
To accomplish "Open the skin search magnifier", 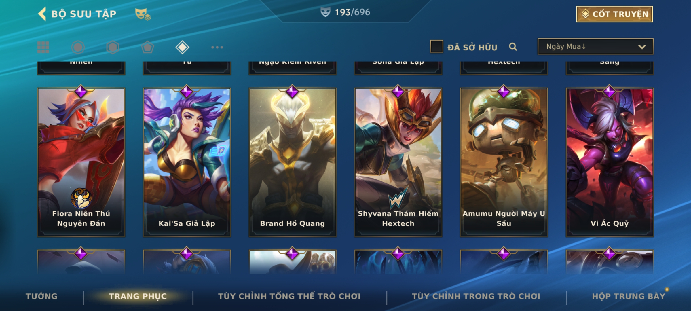I will tap(513, 47).
